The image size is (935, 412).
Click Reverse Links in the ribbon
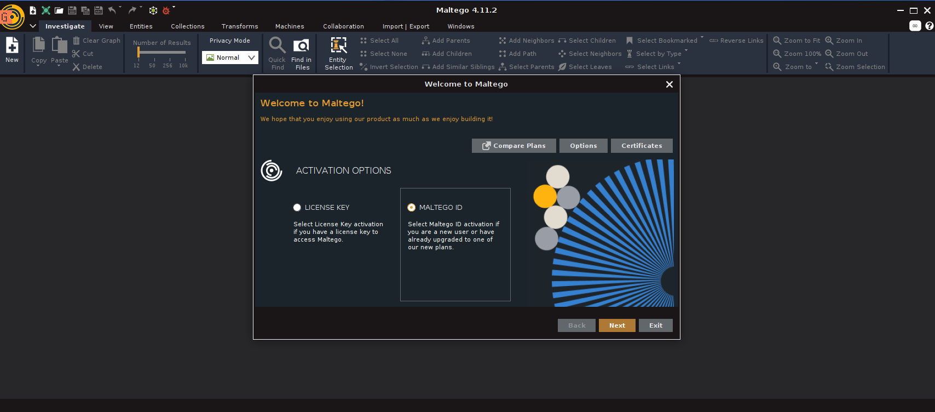click(736, 41)
